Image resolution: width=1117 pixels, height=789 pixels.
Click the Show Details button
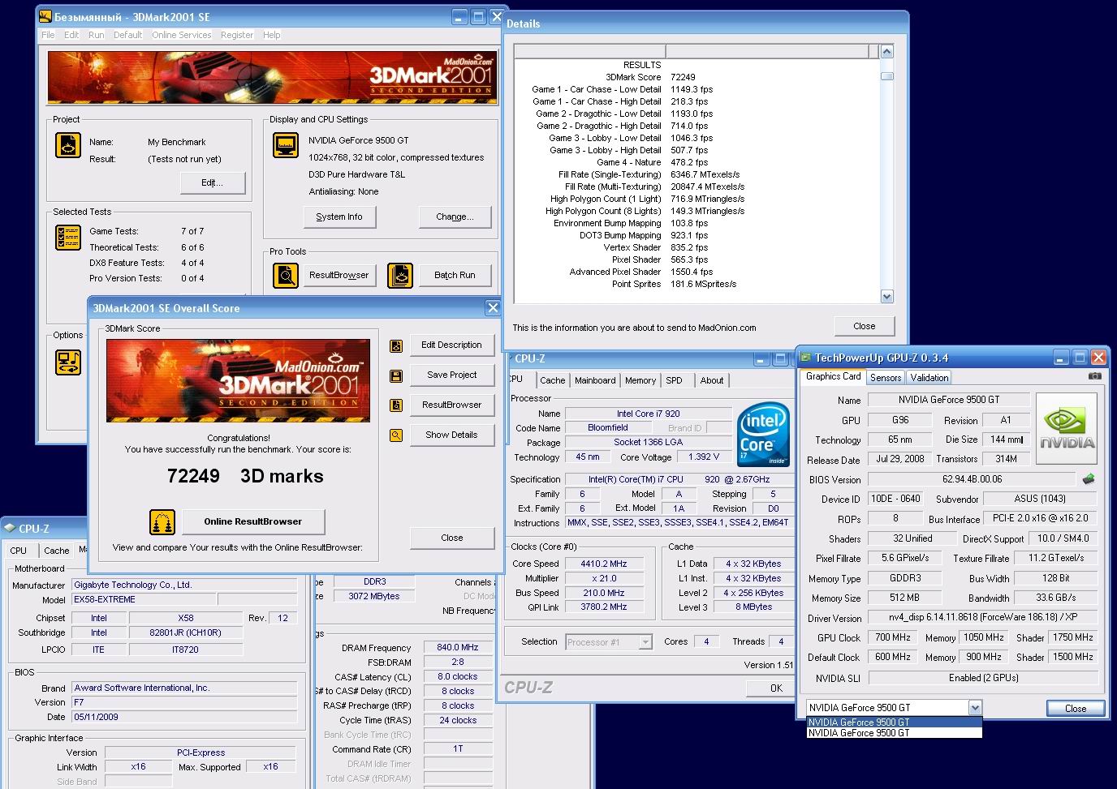[x=451, y=435]
